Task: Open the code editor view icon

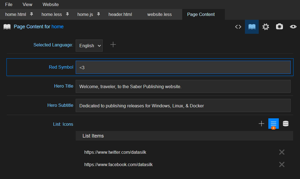Action: pyautogui.click(x=238, y=27)
